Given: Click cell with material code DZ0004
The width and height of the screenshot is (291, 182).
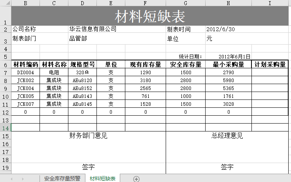Looking at the screenshot, I should coord(26,73).
